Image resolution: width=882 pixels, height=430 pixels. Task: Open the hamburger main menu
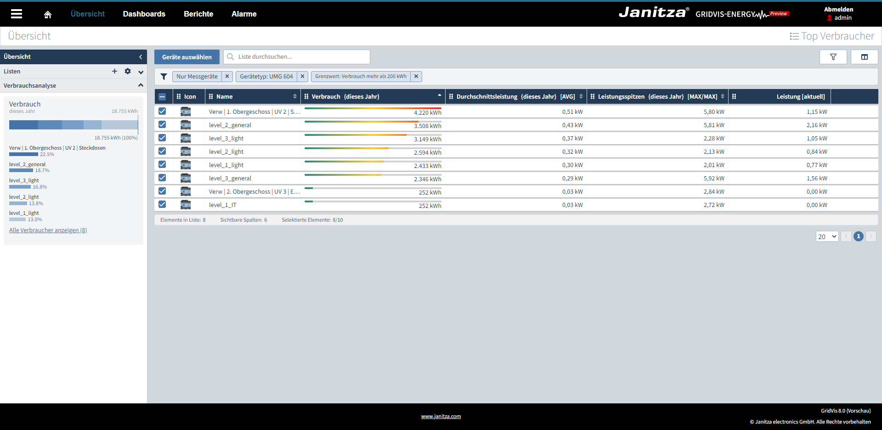17,14
